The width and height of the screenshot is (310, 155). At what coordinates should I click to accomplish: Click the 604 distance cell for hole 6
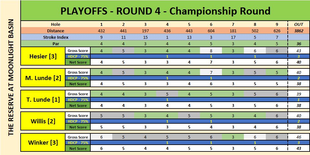[x=211, y=31]
